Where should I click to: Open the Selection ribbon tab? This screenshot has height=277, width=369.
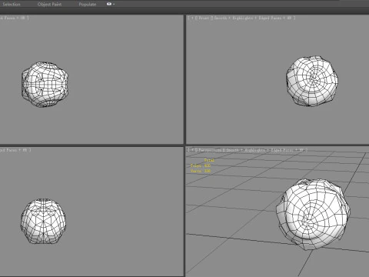click(x=12, y=5)
